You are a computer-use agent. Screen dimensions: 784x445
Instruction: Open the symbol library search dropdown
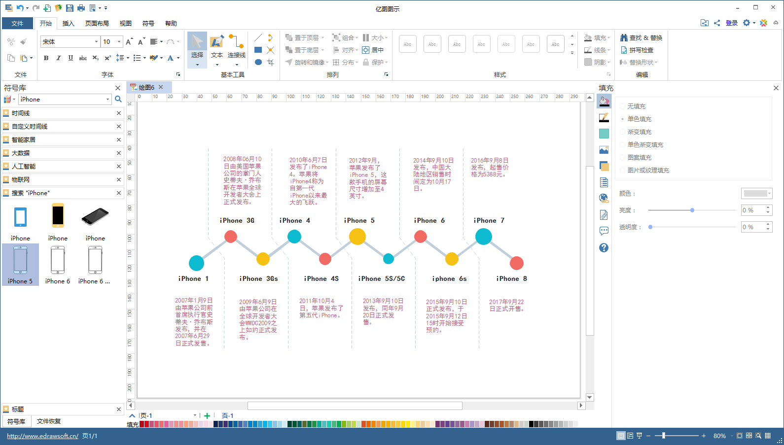(107, 100)
